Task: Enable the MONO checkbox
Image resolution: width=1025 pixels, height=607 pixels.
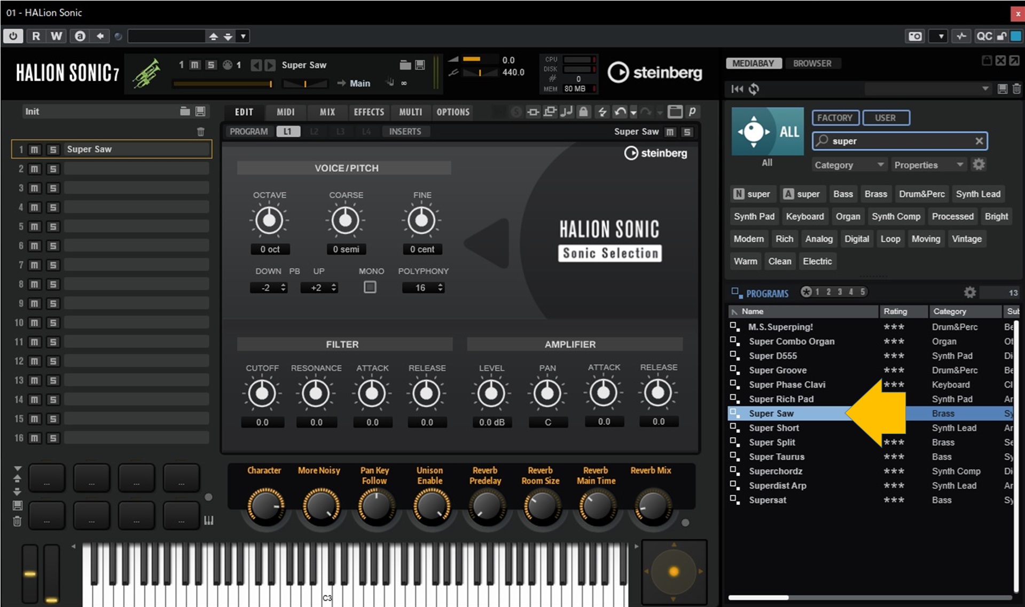Action: click(370, 287)
